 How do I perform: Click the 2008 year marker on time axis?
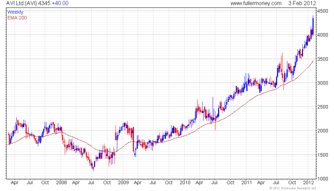coord(61,182)
